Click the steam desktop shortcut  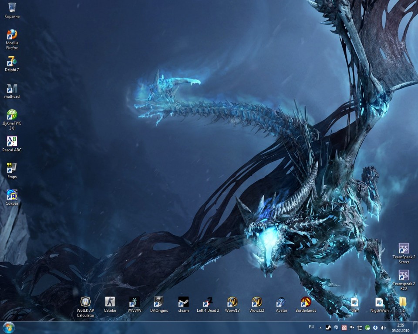tap(183, 304)
